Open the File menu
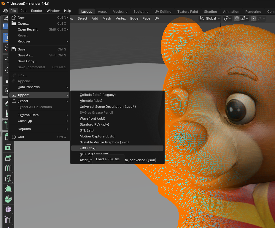Screen dimensions: 275x228 [13, 11]
